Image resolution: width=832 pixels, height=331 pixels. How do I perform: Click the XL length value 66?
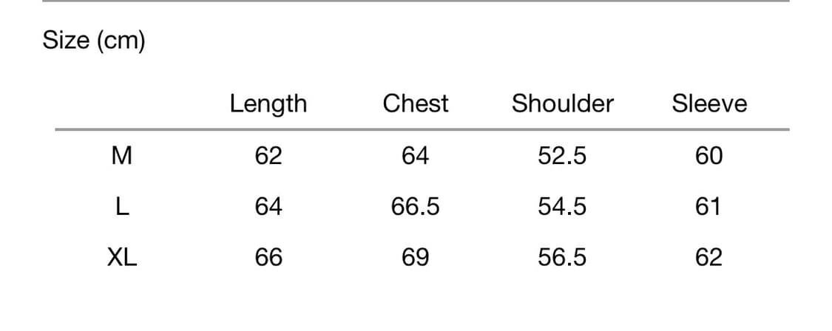[x=268, y=257]
